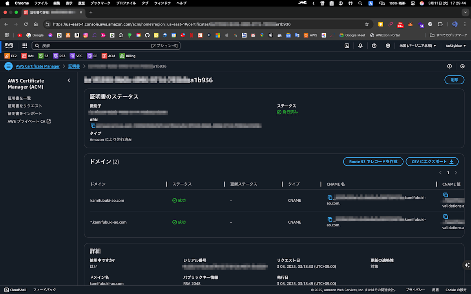Open the 履歴 menu
The height and width of the screenshot is (294, 471).
[x=81, y=3]
